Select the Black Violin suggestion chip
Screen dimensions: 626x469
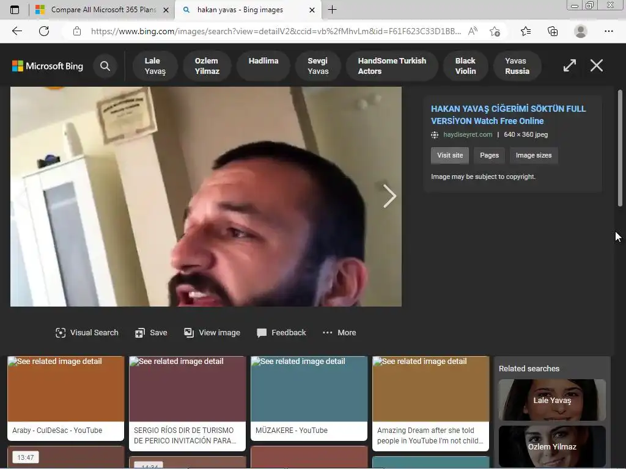coord(465,66)
